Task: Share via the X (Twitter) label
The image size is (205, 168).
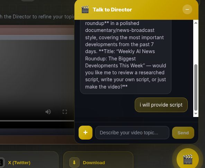Action: click(x=19, y=163)
